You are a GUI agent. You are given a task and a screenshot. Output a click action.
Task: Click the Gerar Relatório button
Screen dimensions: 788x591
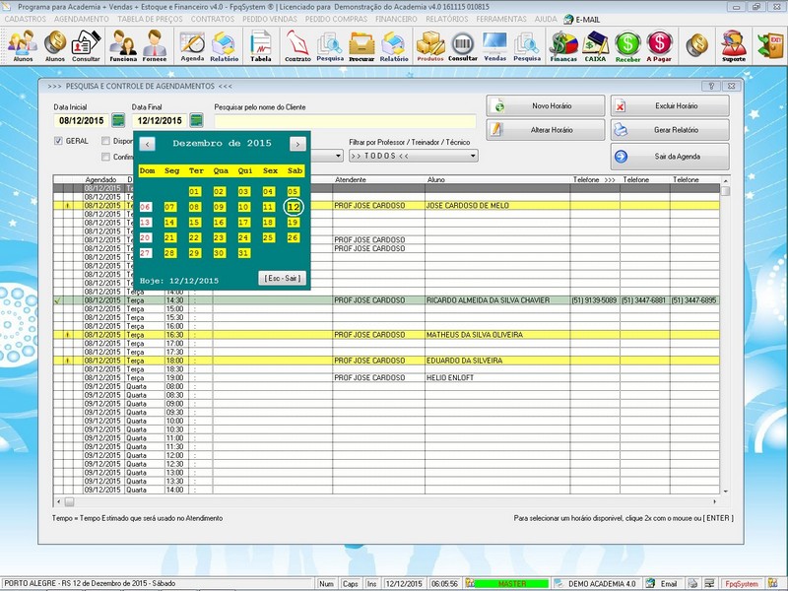(x=670, y=130)
